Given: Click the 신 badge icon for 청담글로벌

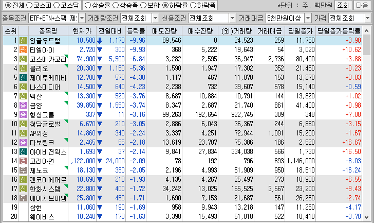Looking at the screenshot, I should point(23,124).
